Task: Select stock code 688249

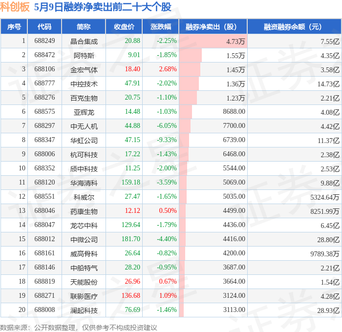Action: (x=44, y=41)
